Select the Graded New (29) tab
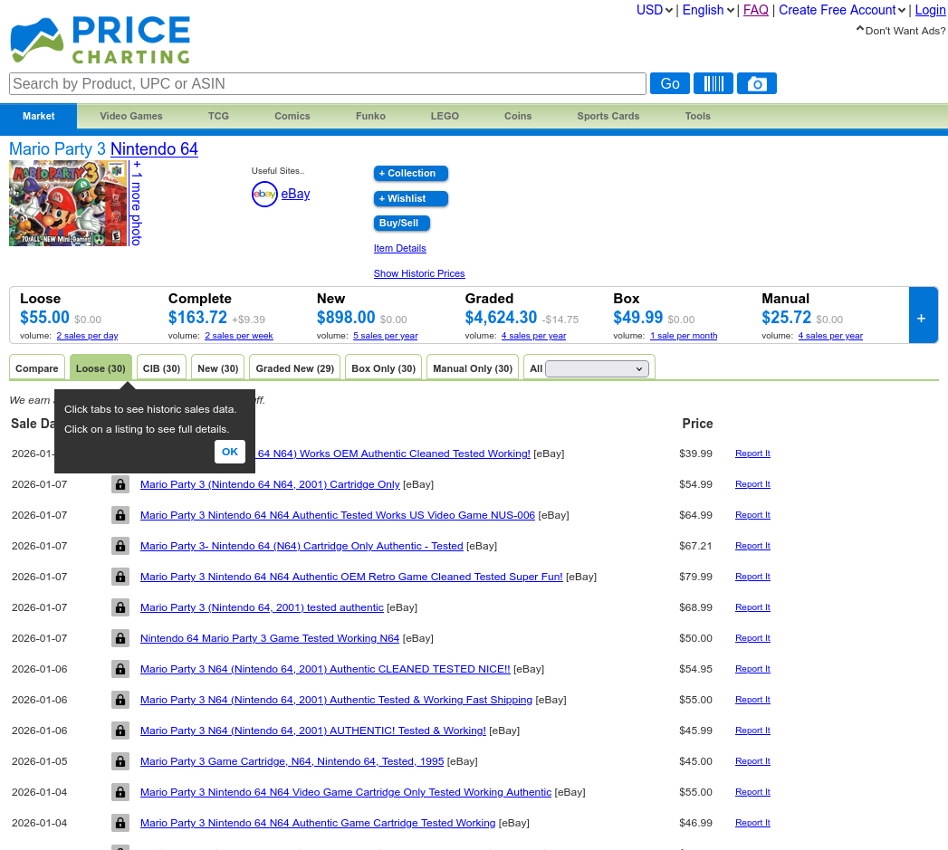Image resolution: width=948 pixels, height=850 pixels. (x=295, y=368)
